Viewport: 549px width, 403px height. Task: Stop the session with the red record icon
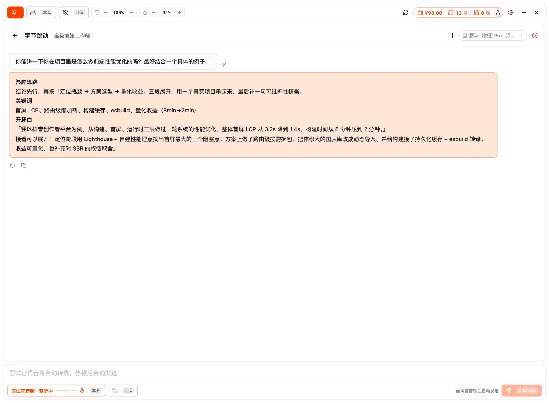[535, 36]
